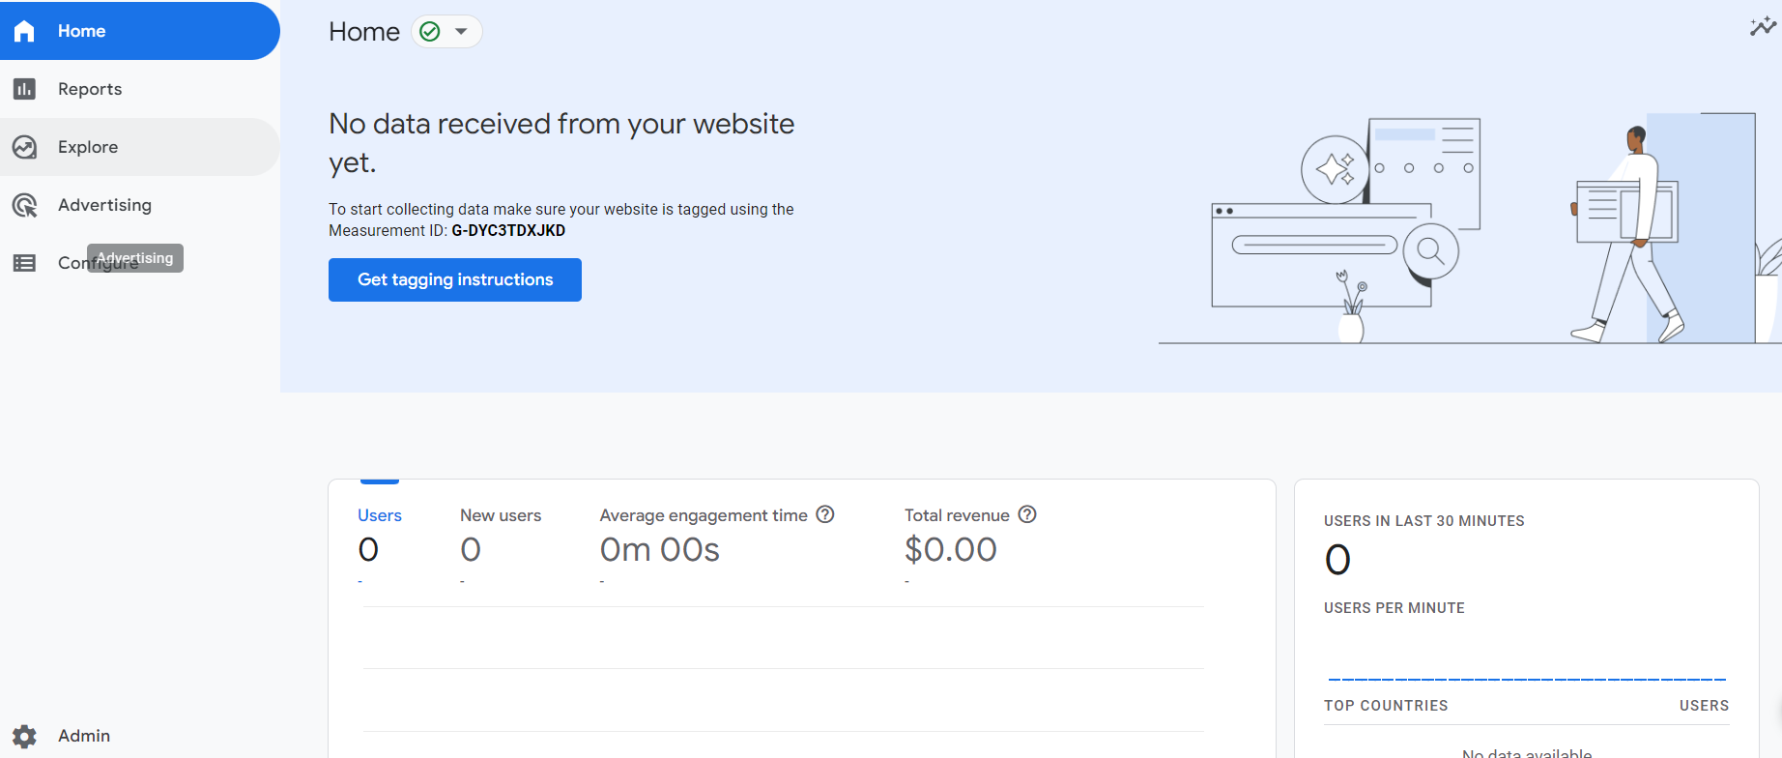
Task: Click the help icon next to Total revenue
Action: point(1027,514)
